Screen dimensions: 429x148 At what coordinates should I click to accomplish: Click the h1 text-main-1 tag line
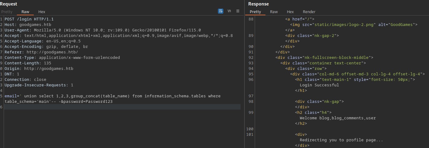pyautogui.click(x=355, y=79)
